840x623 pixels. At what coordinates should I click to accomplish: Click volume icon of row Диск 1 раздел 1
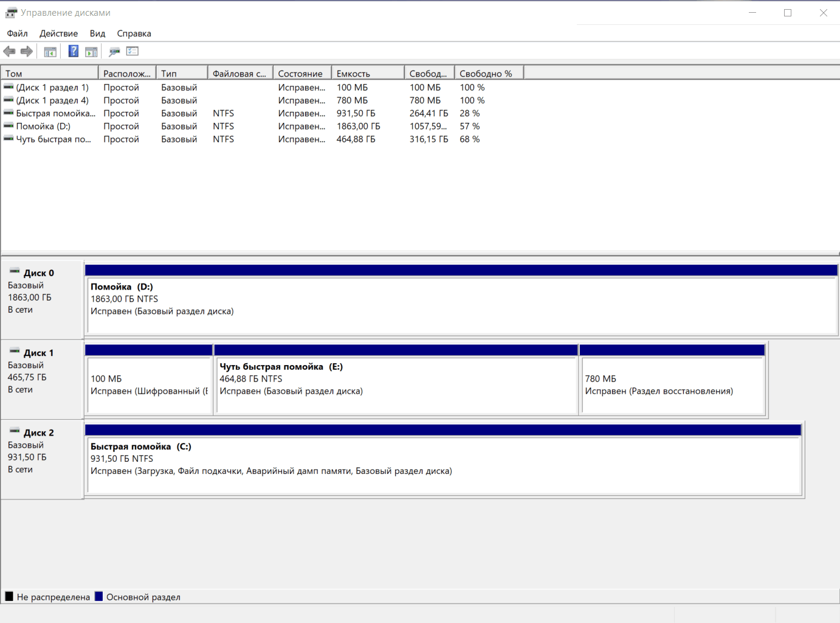point(9,87)
